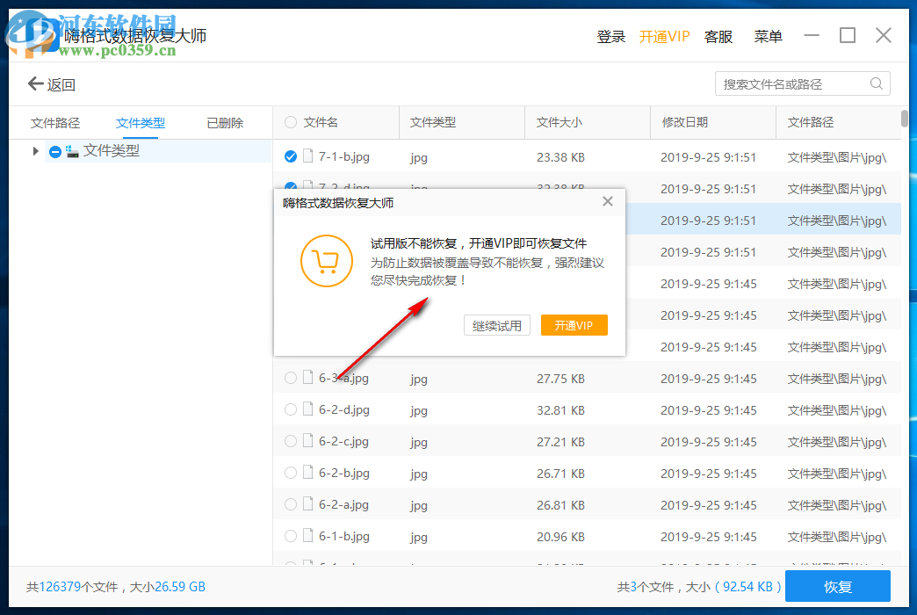Click the 搜索文件名或路径 search input field
This screenshot has width=917, height=615.
pyautogui.click(x=791, y=83)
